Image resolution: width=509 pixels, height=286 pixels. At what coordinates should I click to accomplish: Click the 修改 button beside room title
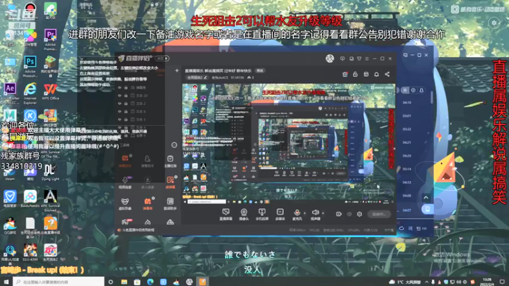tap(260, 71)
